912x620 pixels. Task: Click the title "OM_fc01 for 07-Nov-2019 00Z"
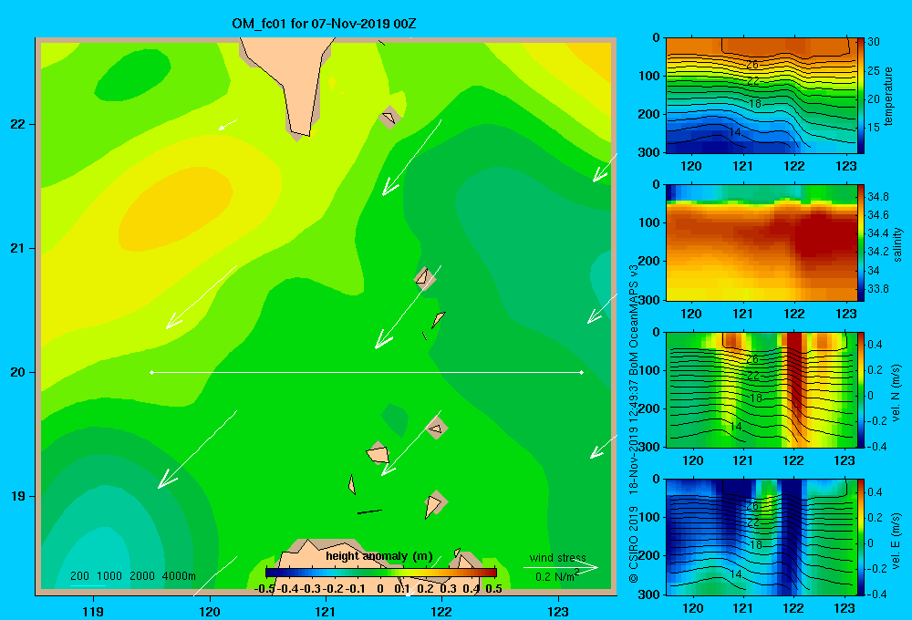[x=324, y=24]
